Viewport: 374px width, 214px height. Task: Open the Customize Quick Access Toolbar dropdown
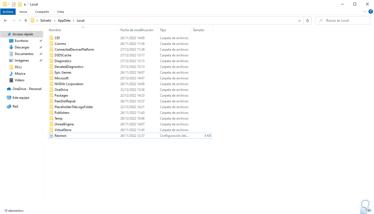click(25, 5)
